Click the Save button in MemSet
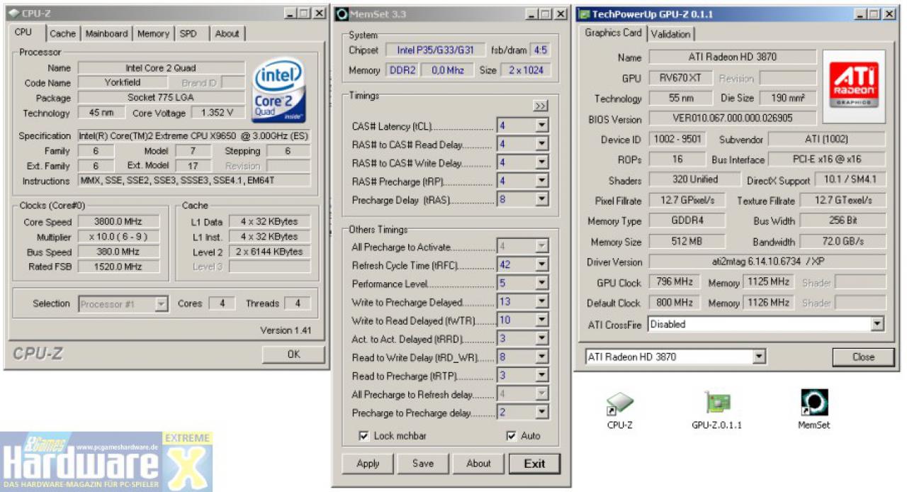Screen dimensions: 907x492 point(423,464)
